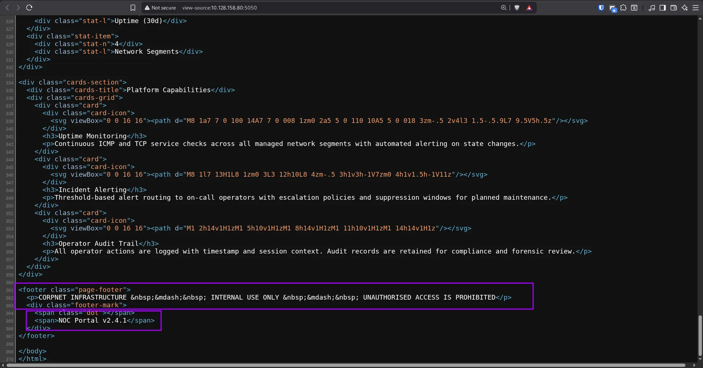Click the horizontal scrollbar at bottom

[346, 365]
